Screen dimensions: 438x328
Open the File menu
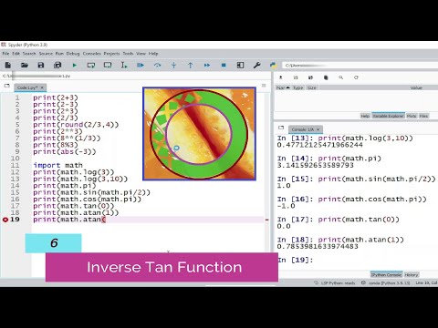[x=5, y=54]
